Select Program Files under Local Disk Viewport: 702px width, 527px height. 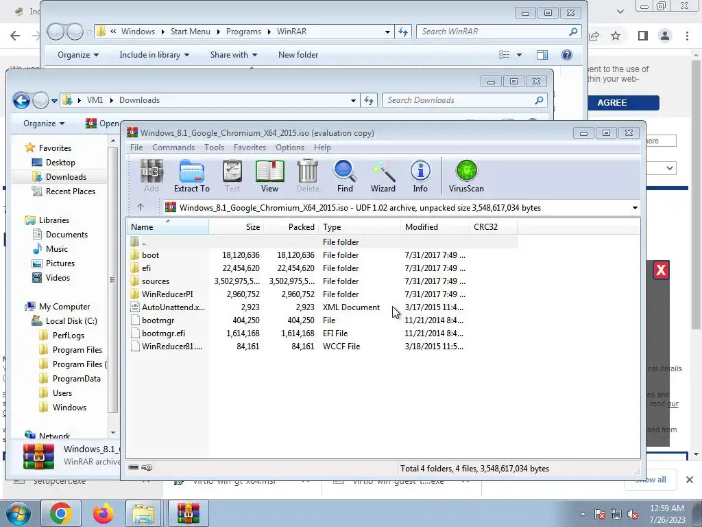pyautogui.click(x=77, y=350)
